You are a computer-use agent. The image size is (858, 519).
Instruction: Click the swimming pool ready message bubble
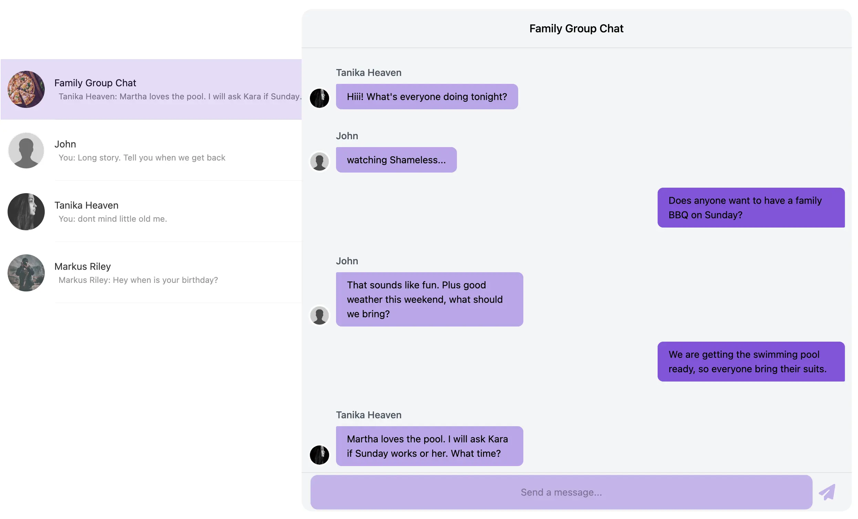[751, 362]
